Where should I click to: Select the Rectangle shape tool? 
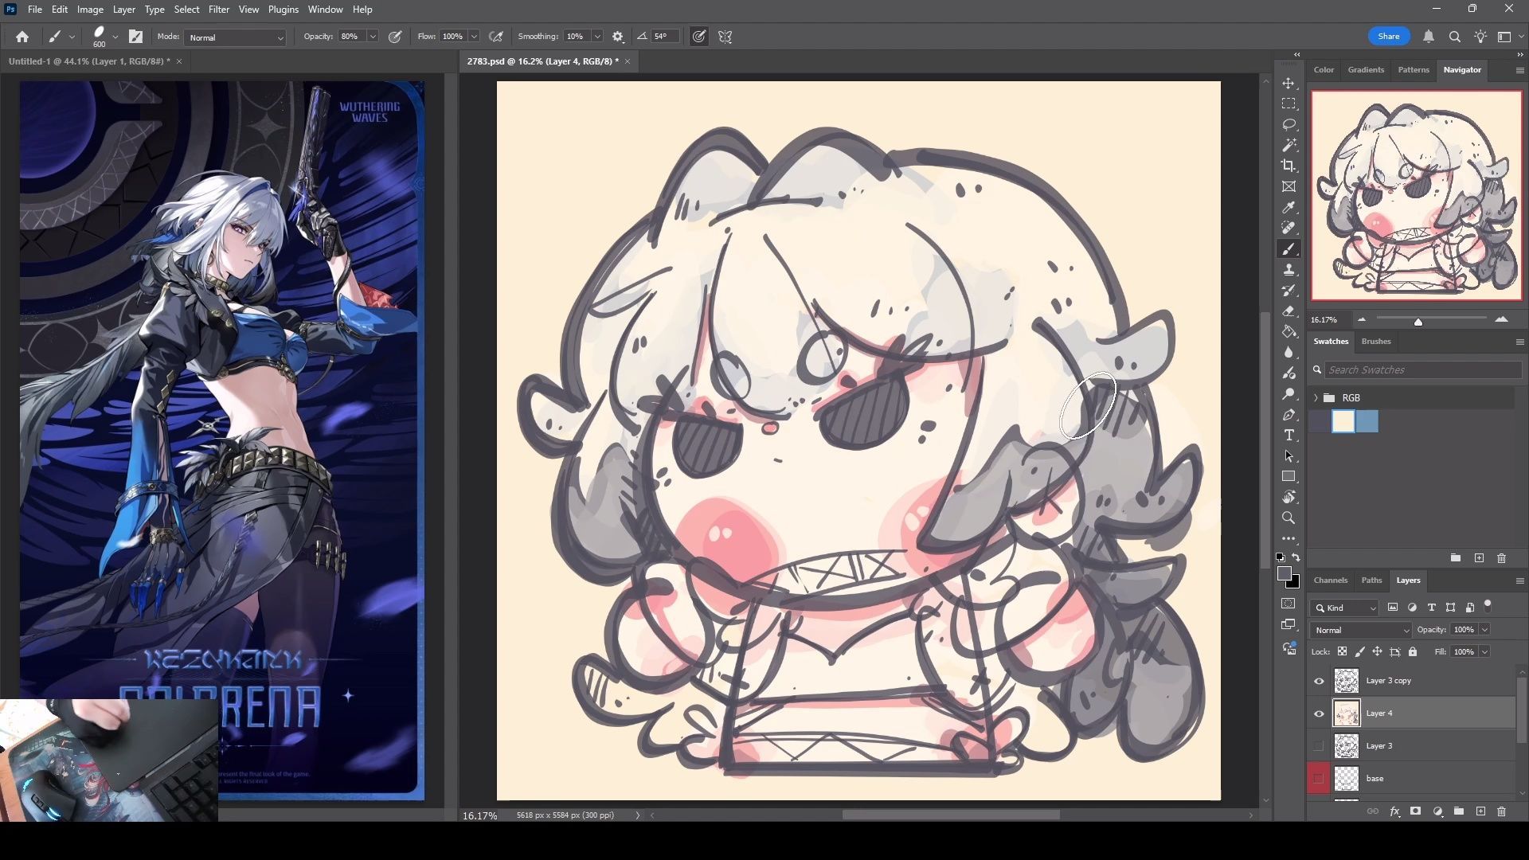1289,477
